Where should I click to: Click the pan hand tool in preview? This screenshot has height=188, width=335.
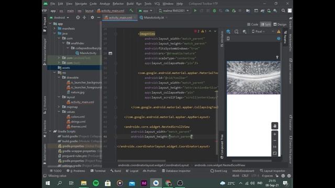click(275, 126)
